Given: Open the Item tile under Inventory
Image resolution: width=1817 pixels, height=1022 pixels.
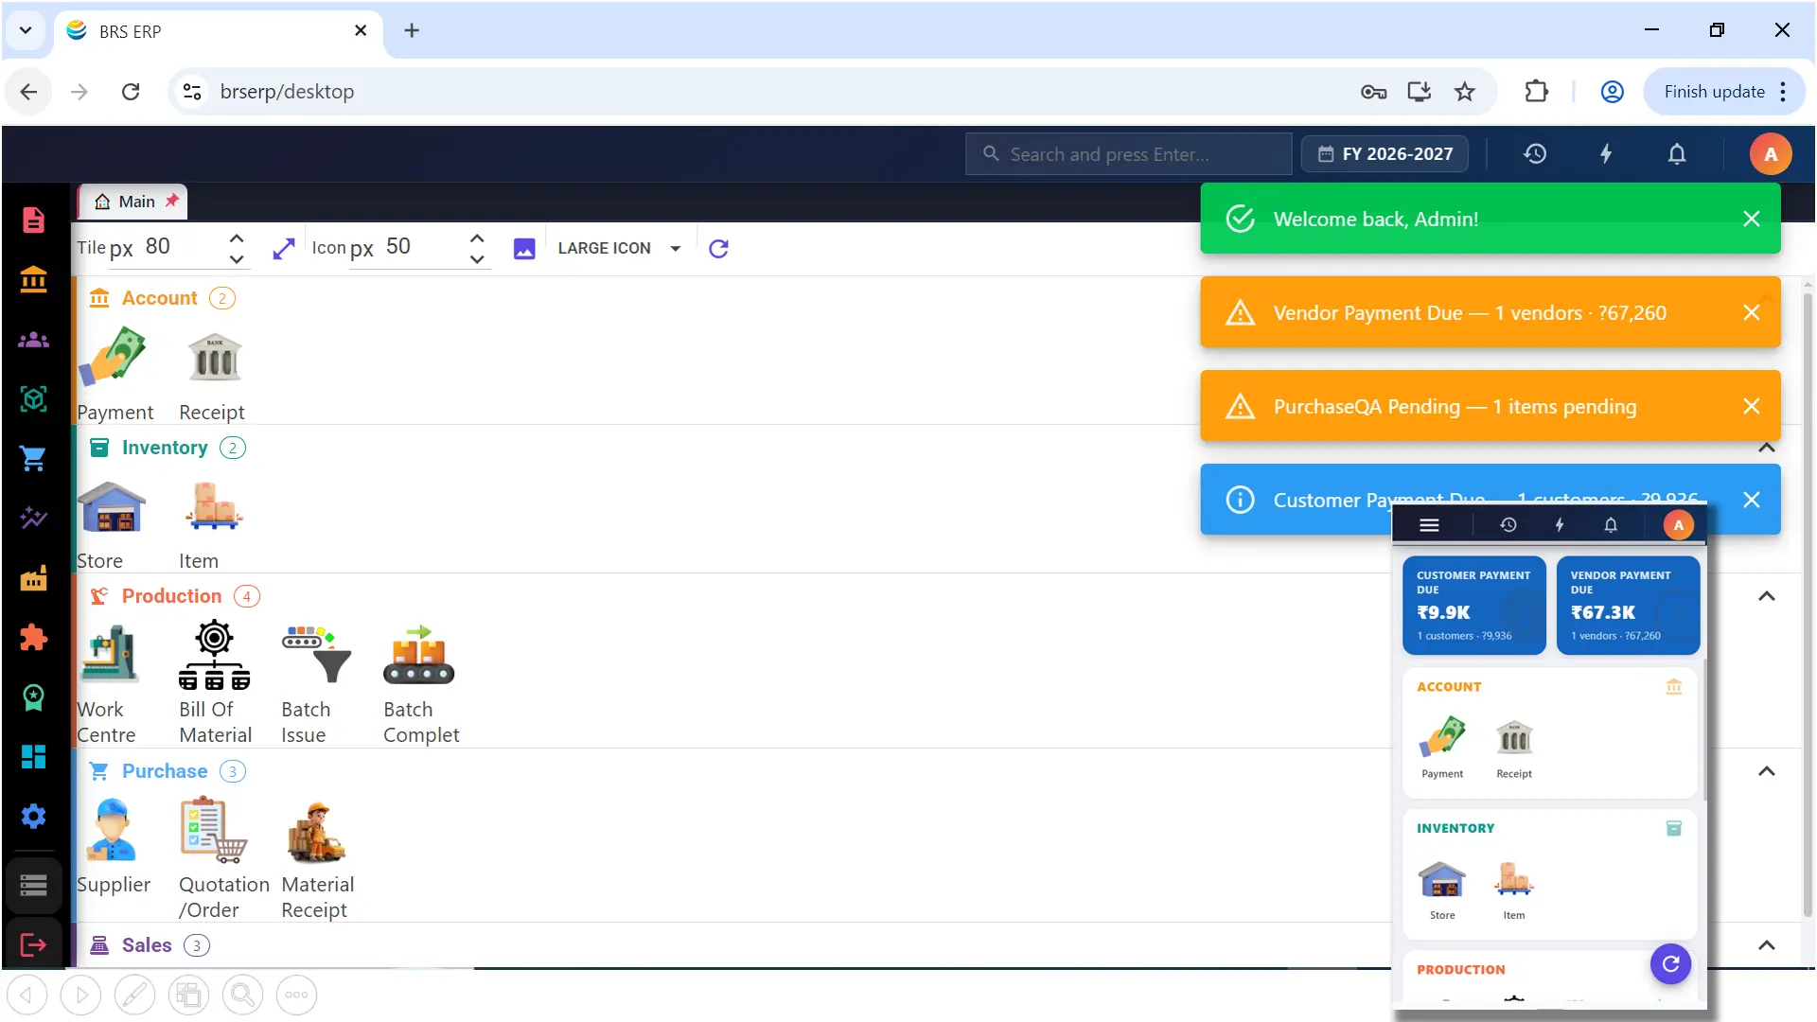Looking at the screenshot, I should point(213,523).
